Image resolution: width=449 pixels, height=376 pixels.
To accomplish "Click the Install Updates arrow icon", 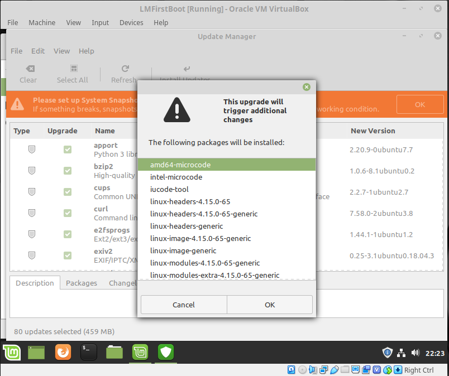I will (187, 69).
